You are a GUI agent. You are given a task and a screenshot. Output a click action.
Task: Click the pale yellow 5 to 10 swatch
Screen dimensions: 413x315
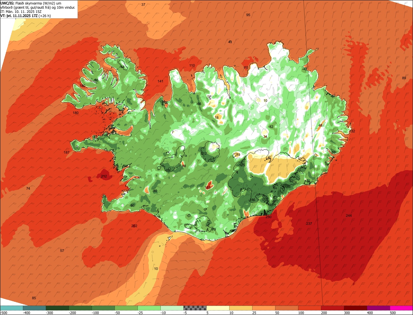point(217,308)
